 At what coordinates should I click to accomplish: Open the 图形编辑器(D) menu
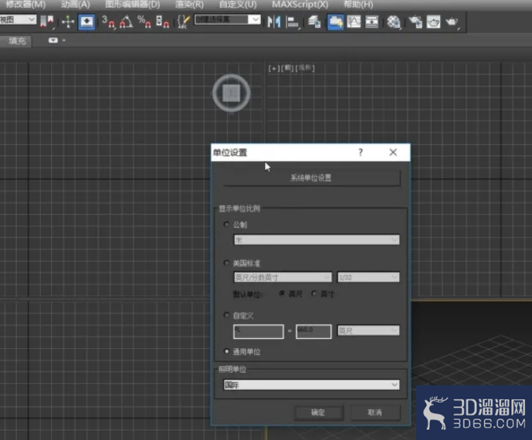(x=132, y=5)
